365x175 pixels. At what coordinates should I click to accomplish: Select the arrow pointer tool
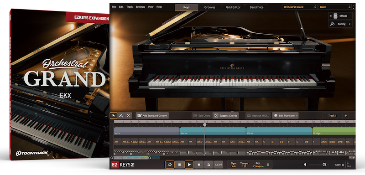pyautogui.click(x=114, y=115)
